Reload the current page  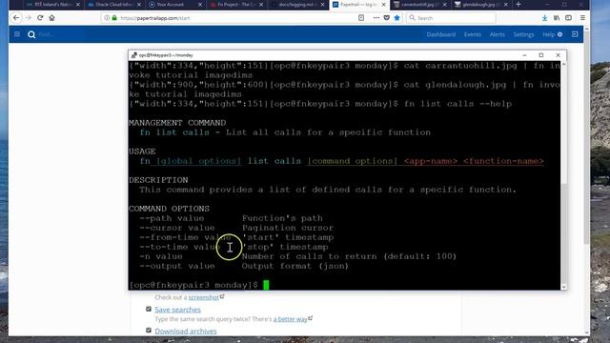pos(40,18)
